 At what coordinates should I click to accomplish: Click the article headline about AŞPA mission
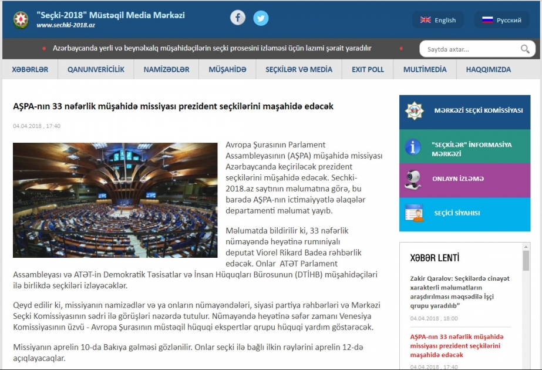click(173, 106)
